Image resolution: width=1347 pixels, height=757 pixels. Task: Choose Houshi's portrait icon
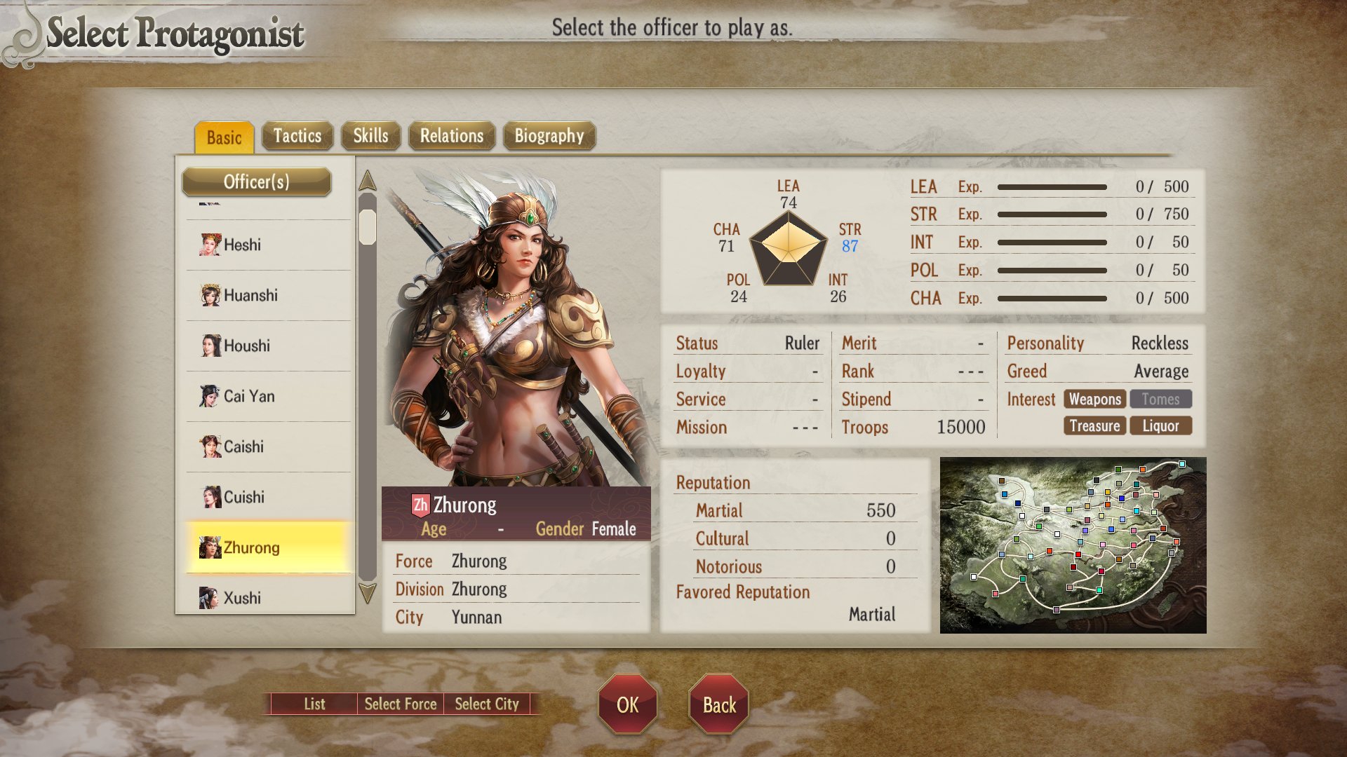tap(210, 346)
